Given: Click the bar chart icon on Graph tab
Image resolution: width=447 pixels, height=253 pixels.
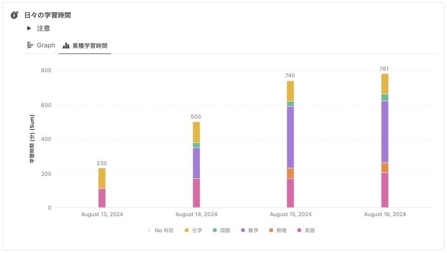Looking at the screenshot, I should point(30,45).
